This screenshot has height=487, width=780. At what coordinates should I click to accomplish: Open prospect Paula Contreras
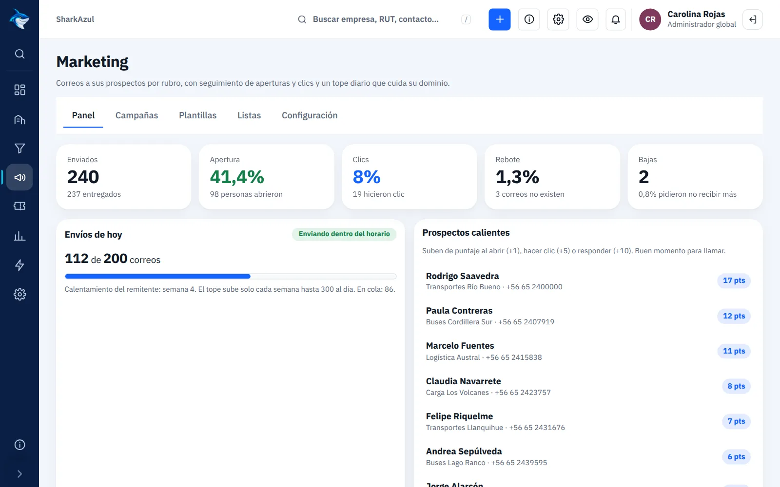(588, 316)
